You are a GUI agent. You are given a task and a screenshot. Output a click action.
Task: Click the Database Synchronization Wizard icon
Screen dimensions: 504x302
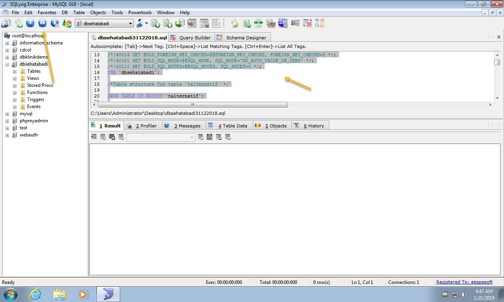(247, 23)
